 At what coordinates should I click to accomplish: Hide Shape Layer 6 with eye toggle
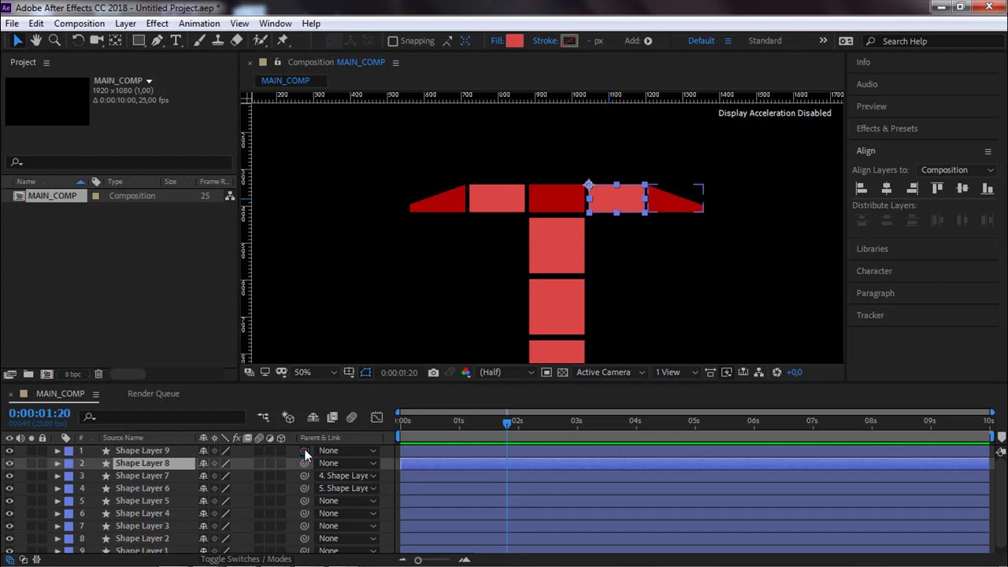pos(9,489)
